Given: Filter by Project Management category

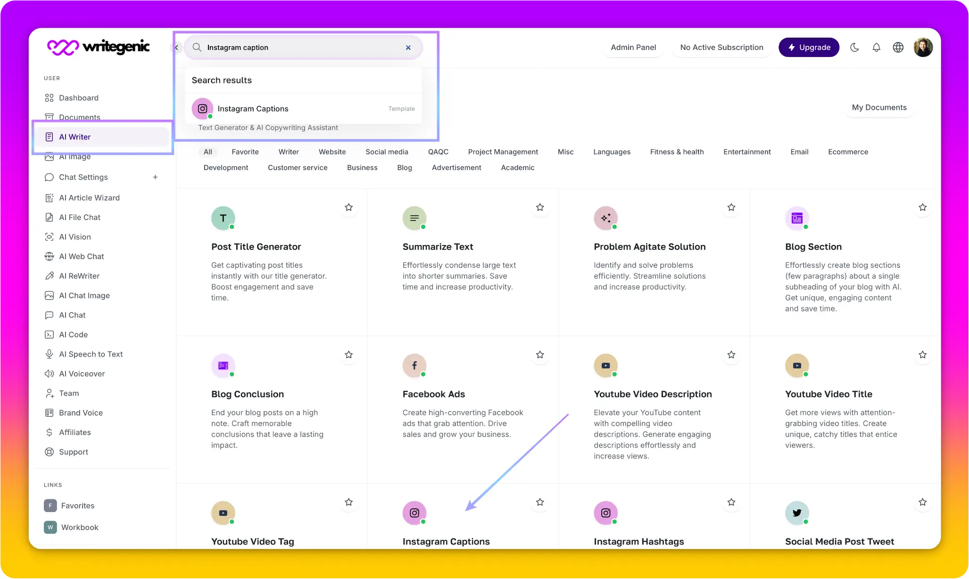Looking at the screenshot, I should [x=503, y=152].
